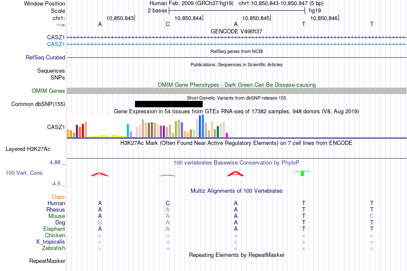Click the Common dbSNP(155) label
Viewport: 407px width, 271px height.
38,104
